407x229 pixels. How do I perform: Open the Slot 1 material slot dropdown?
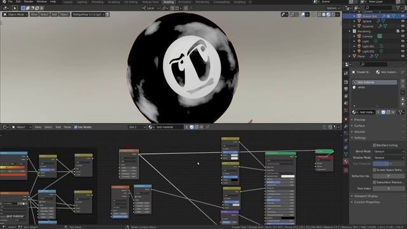click(x=137, y=127)
